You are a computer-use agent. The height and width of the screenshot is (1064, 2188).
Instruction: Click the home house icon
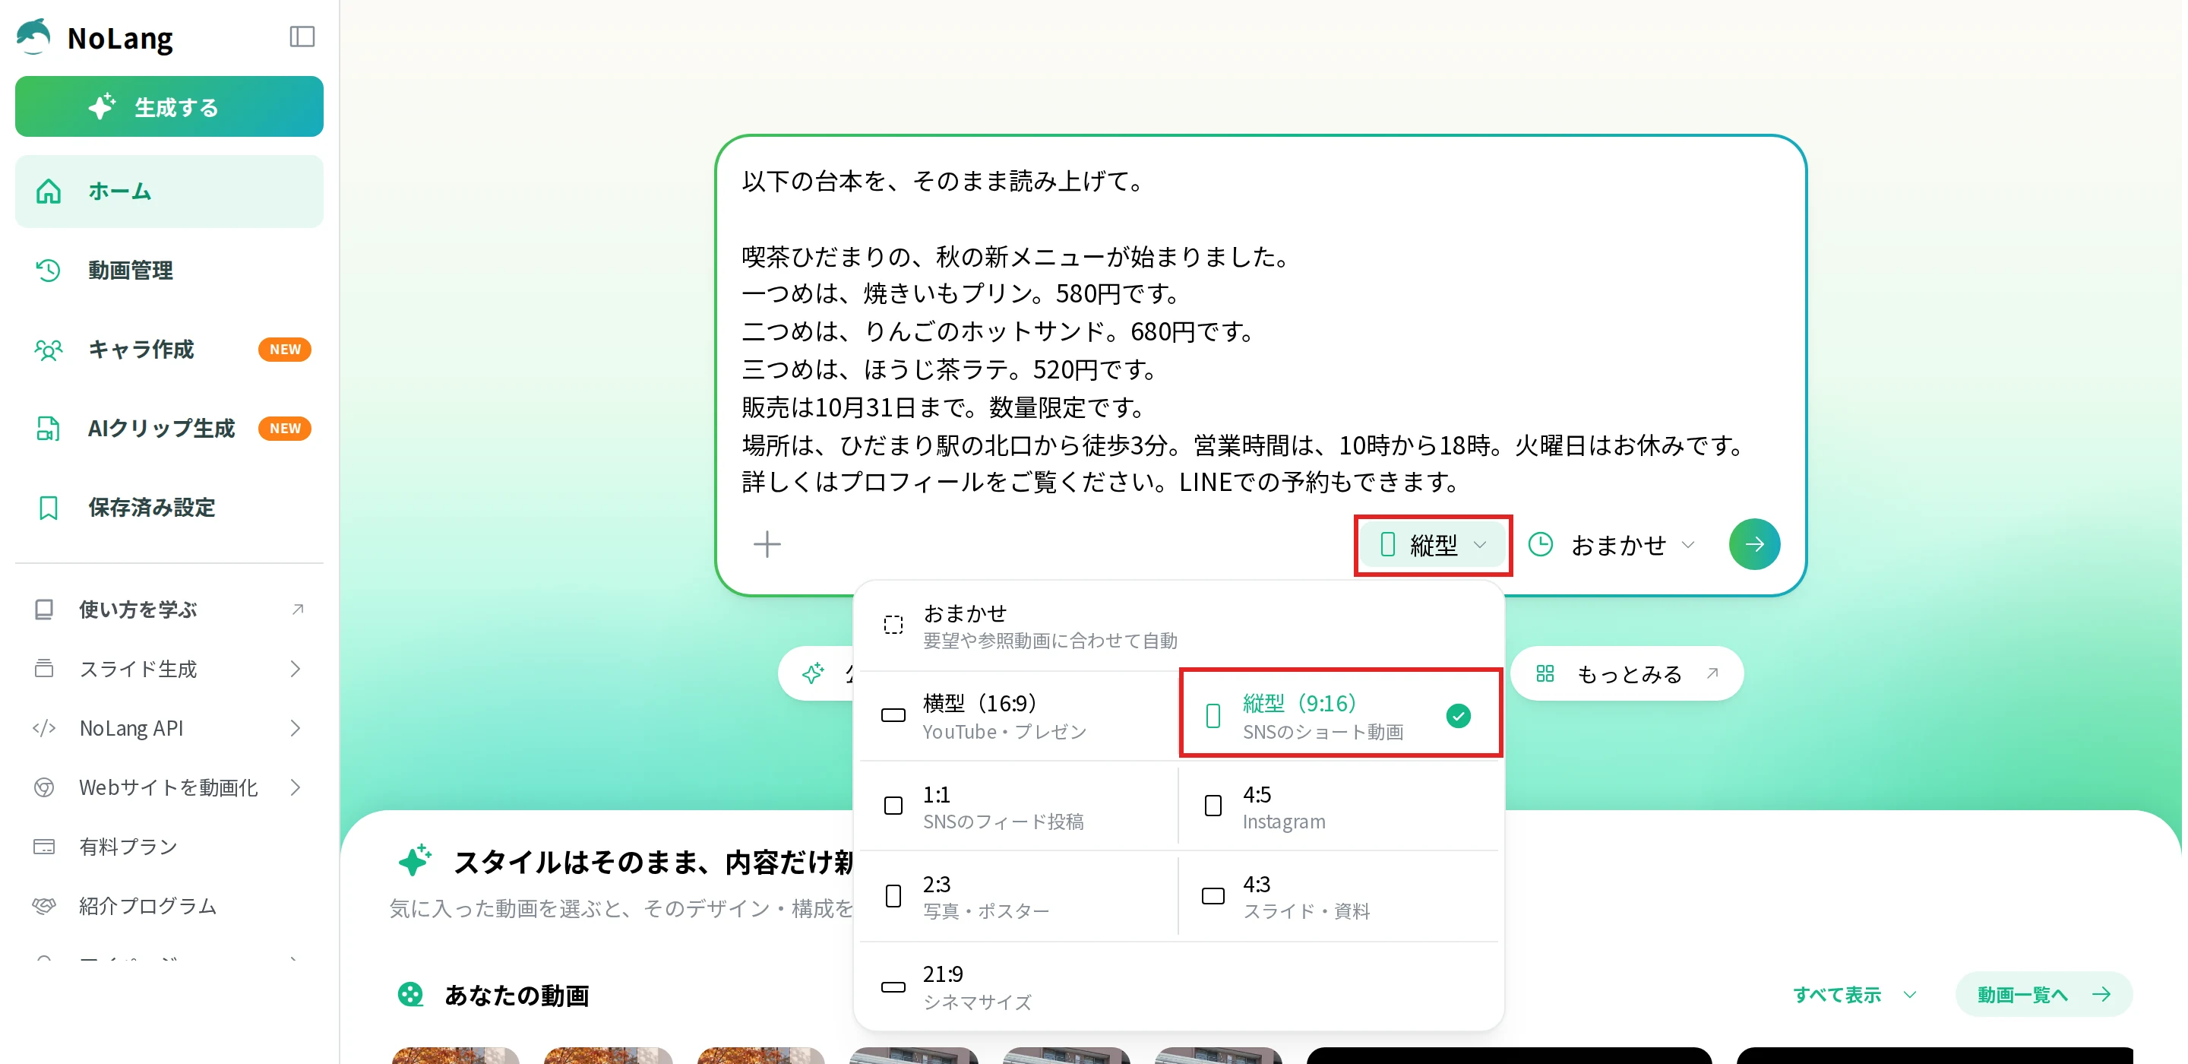(49, 192)
